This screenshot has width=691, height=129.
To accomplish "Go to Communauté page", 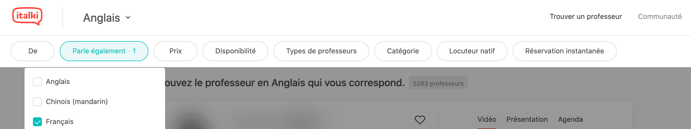I will click(x=660, y=17).
